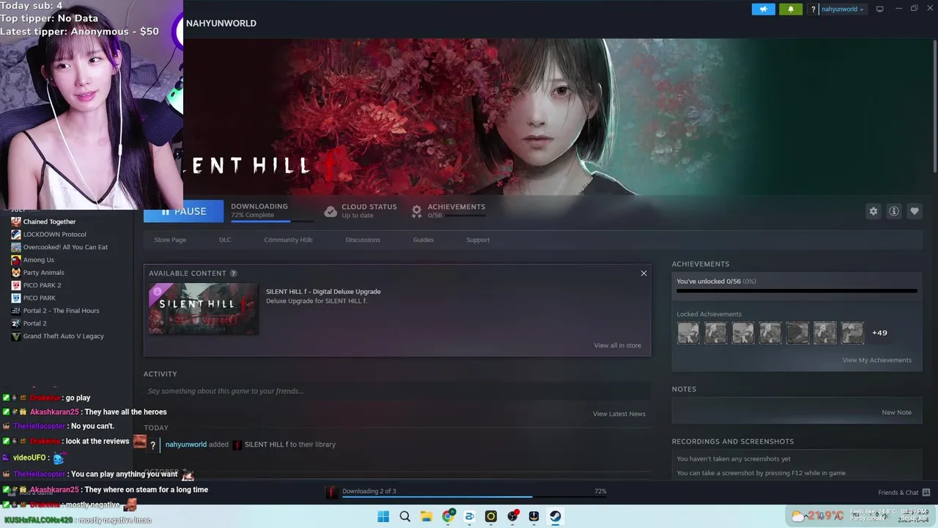Open the Store Page tab
This screenshot has height=528, width=938.
pyautogui.click(x=170, y=240)
